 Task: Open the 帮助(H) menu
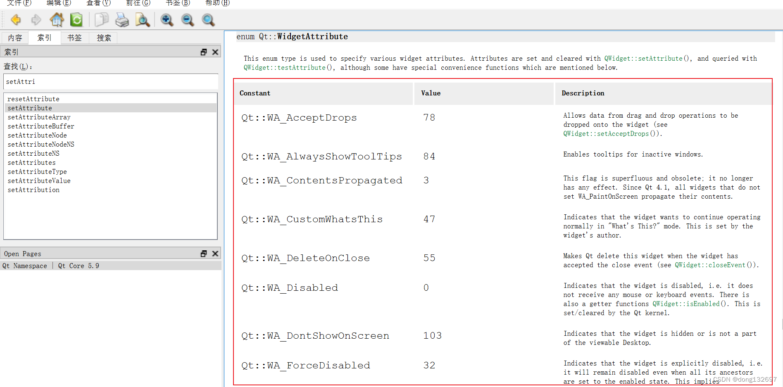click(x=217, y=3)
